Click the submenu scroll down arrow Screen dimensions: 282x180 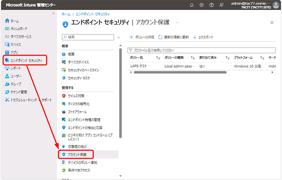click(x=121, y=176)
